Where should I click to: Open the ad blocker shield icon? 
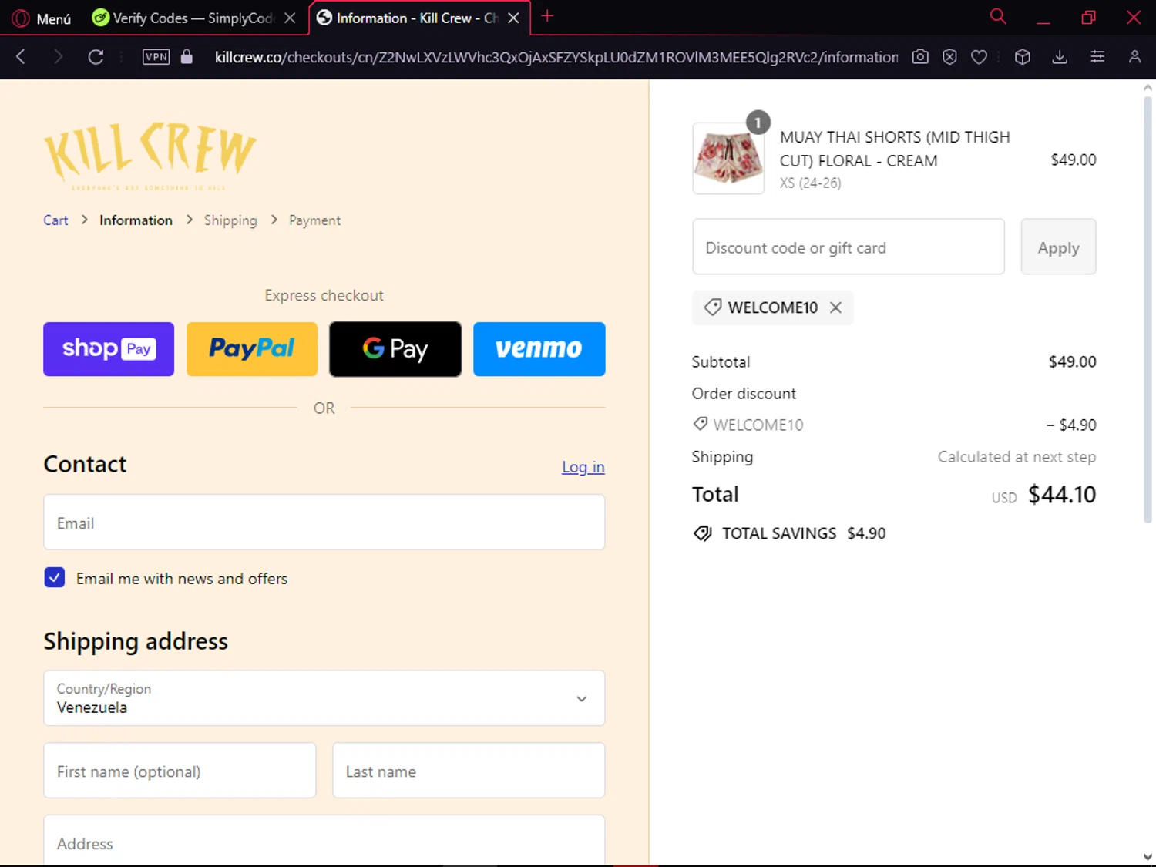(949, 56)
